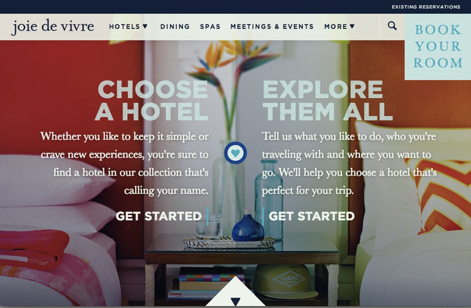Open the More menu label
The height and width of the screenshot is (308, 471).
[x=335, y=27]
